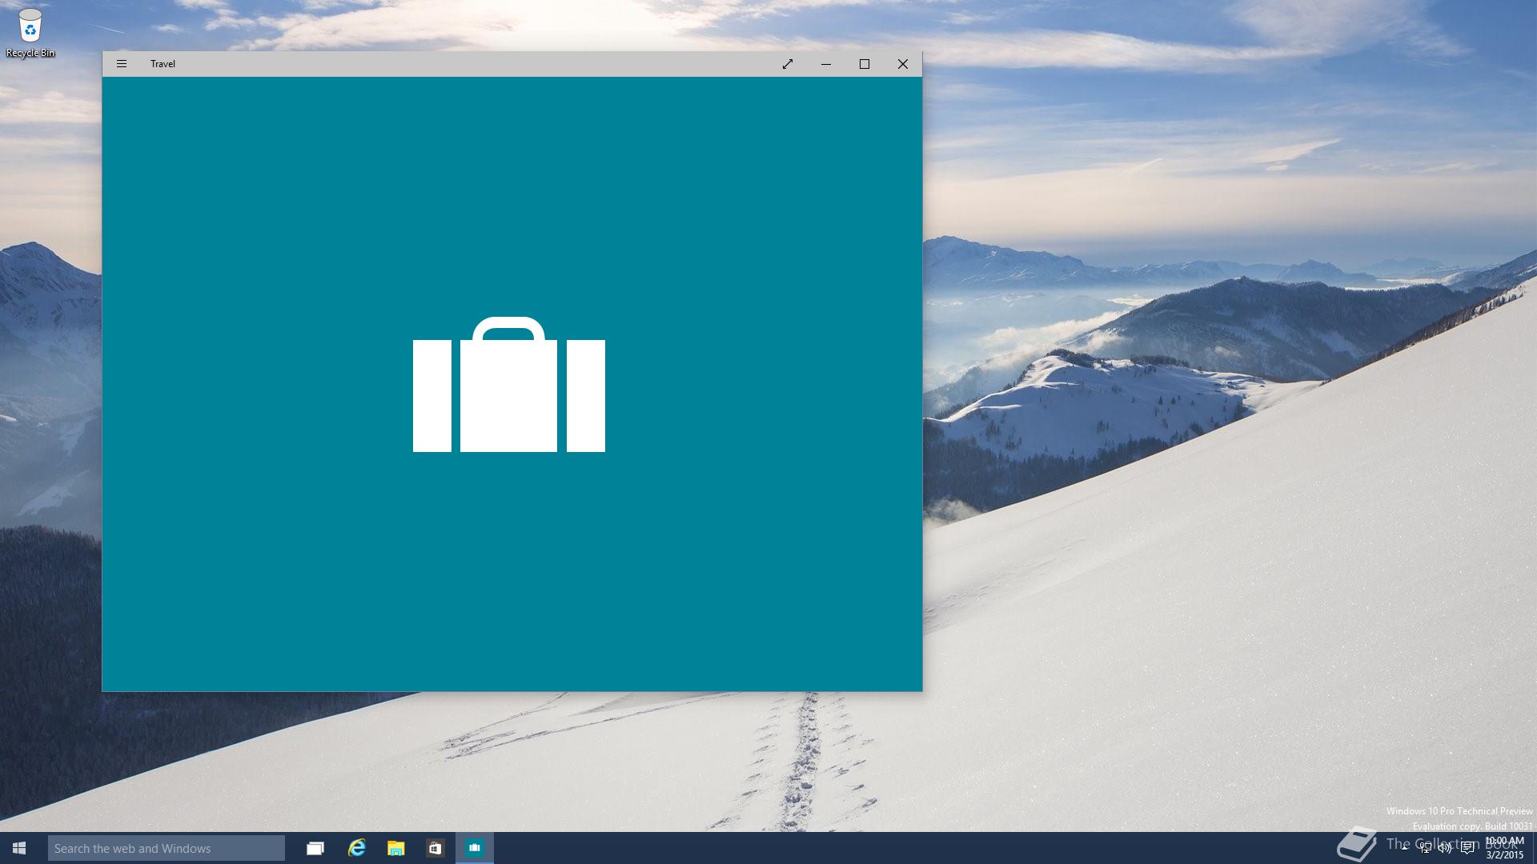The image size is (1537, 864).
Task: Open the Windows Start menu
Action: pos(19,848)
